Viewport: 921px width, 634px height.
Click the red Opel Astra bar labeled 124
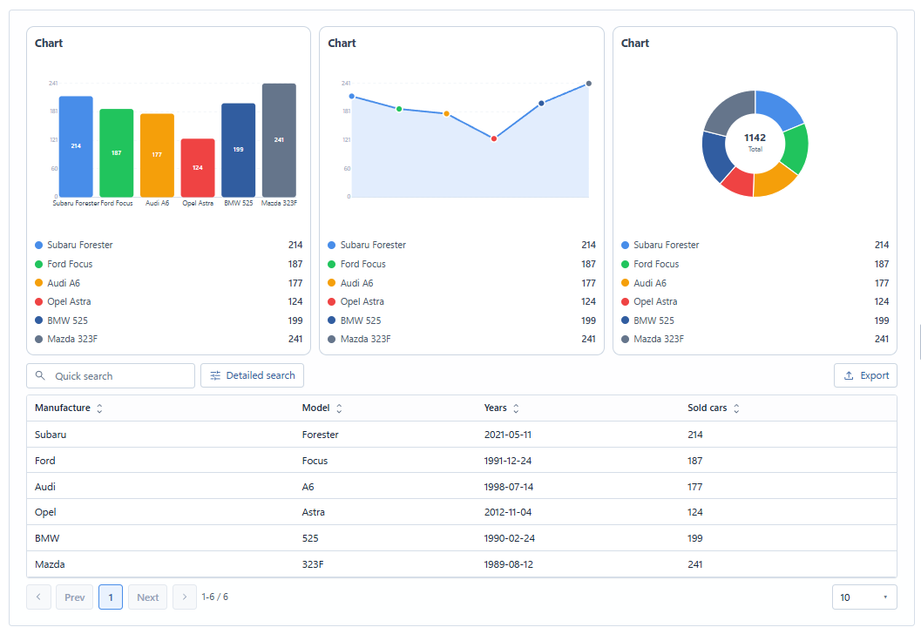tap(198, 167)
